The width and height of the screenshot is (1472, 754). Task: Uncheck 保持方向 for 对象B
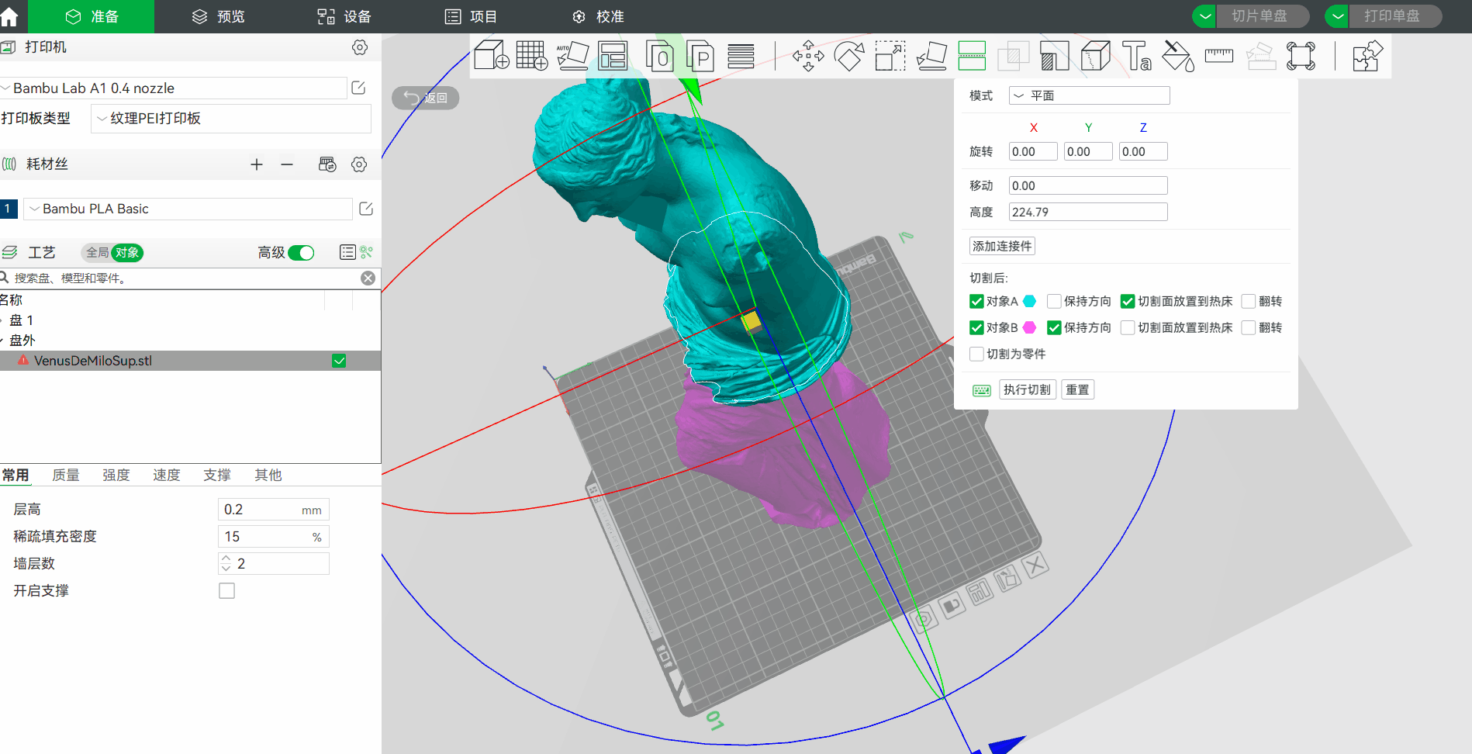(1054, 327)
